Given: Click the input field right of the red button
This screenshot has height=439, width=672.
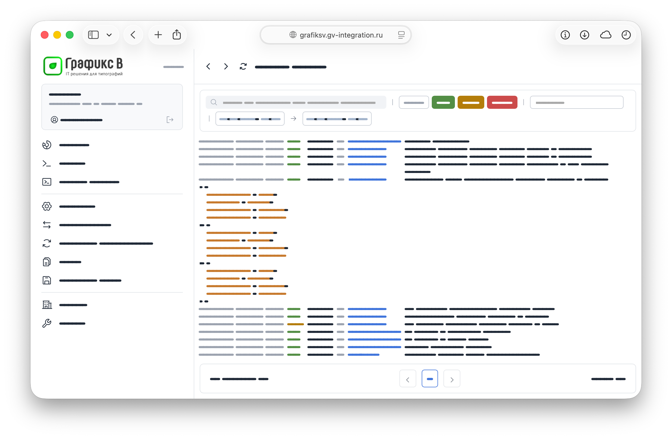Looking at the screenshot, I should click(x=577, y=103).
